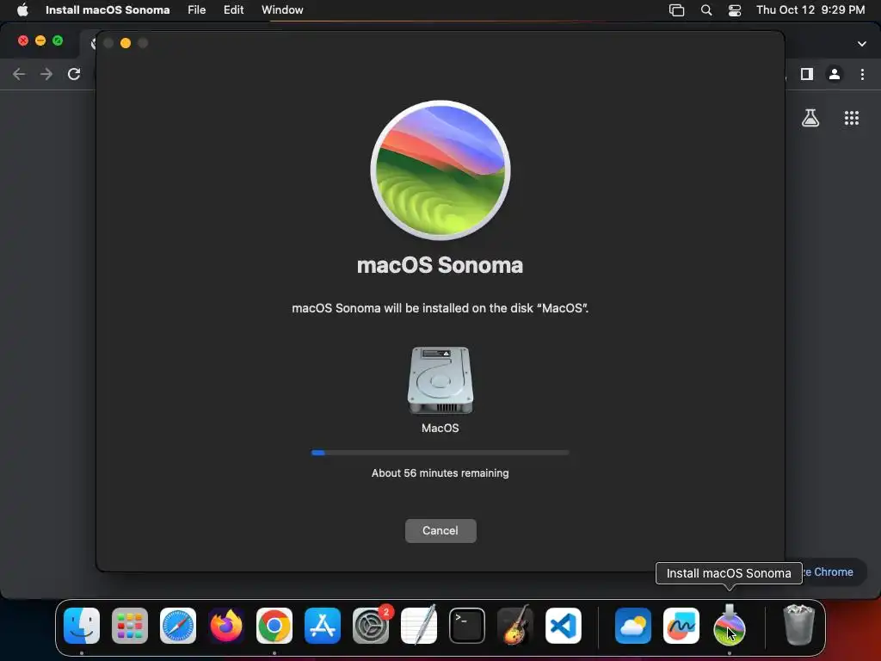This screenshot has width=881, height=661.
Task: Click the Install macOS Sonoma Dock icon
Action: pos(730,625)
